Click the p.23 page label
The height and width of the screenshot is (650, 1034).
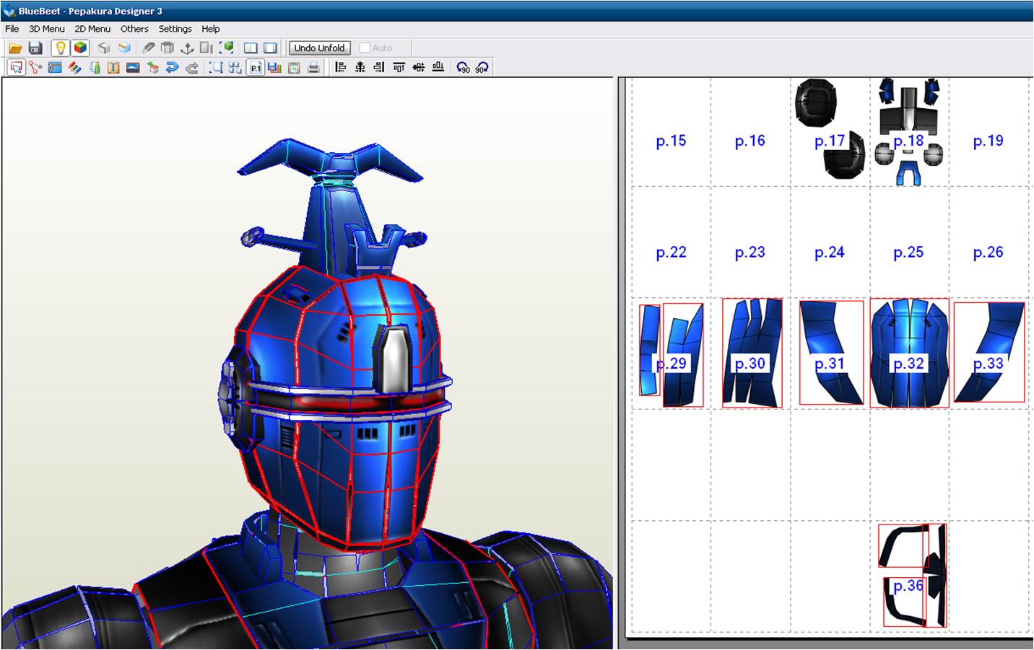[x=750, y=252]
